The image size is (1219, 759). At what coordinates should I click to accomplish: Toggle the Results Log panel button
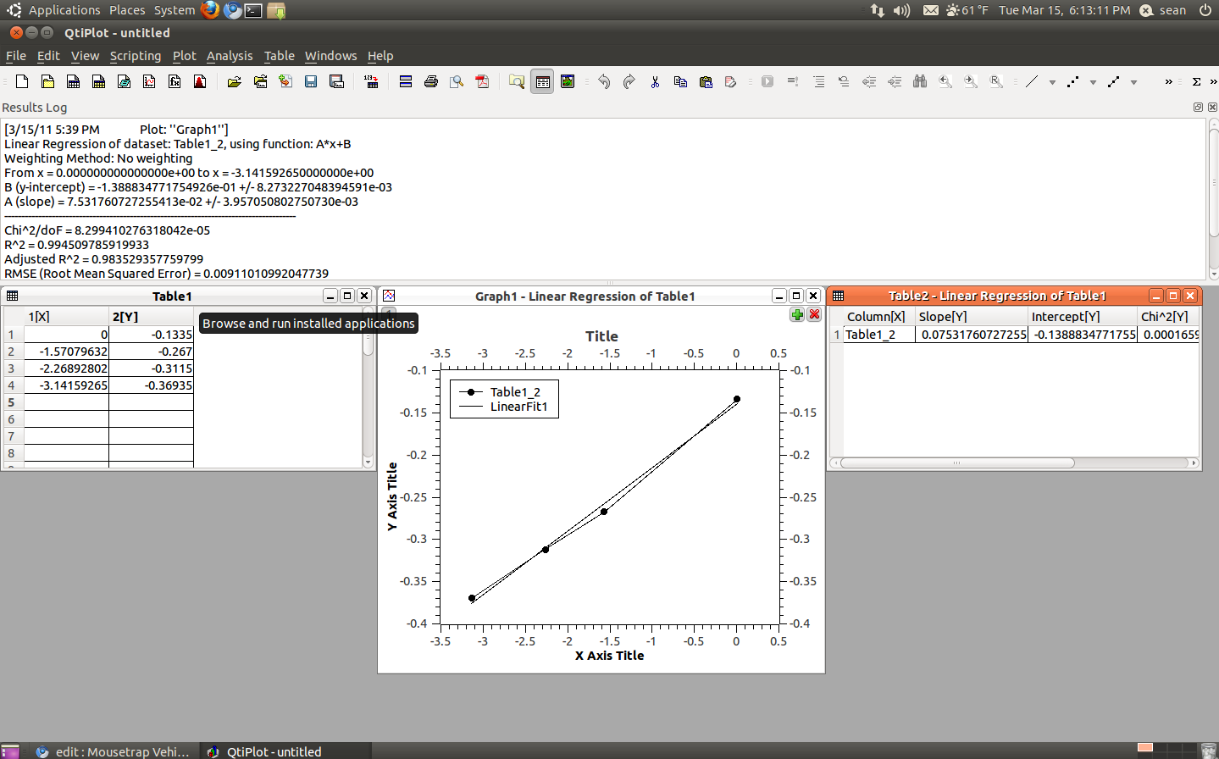(542, 81)
